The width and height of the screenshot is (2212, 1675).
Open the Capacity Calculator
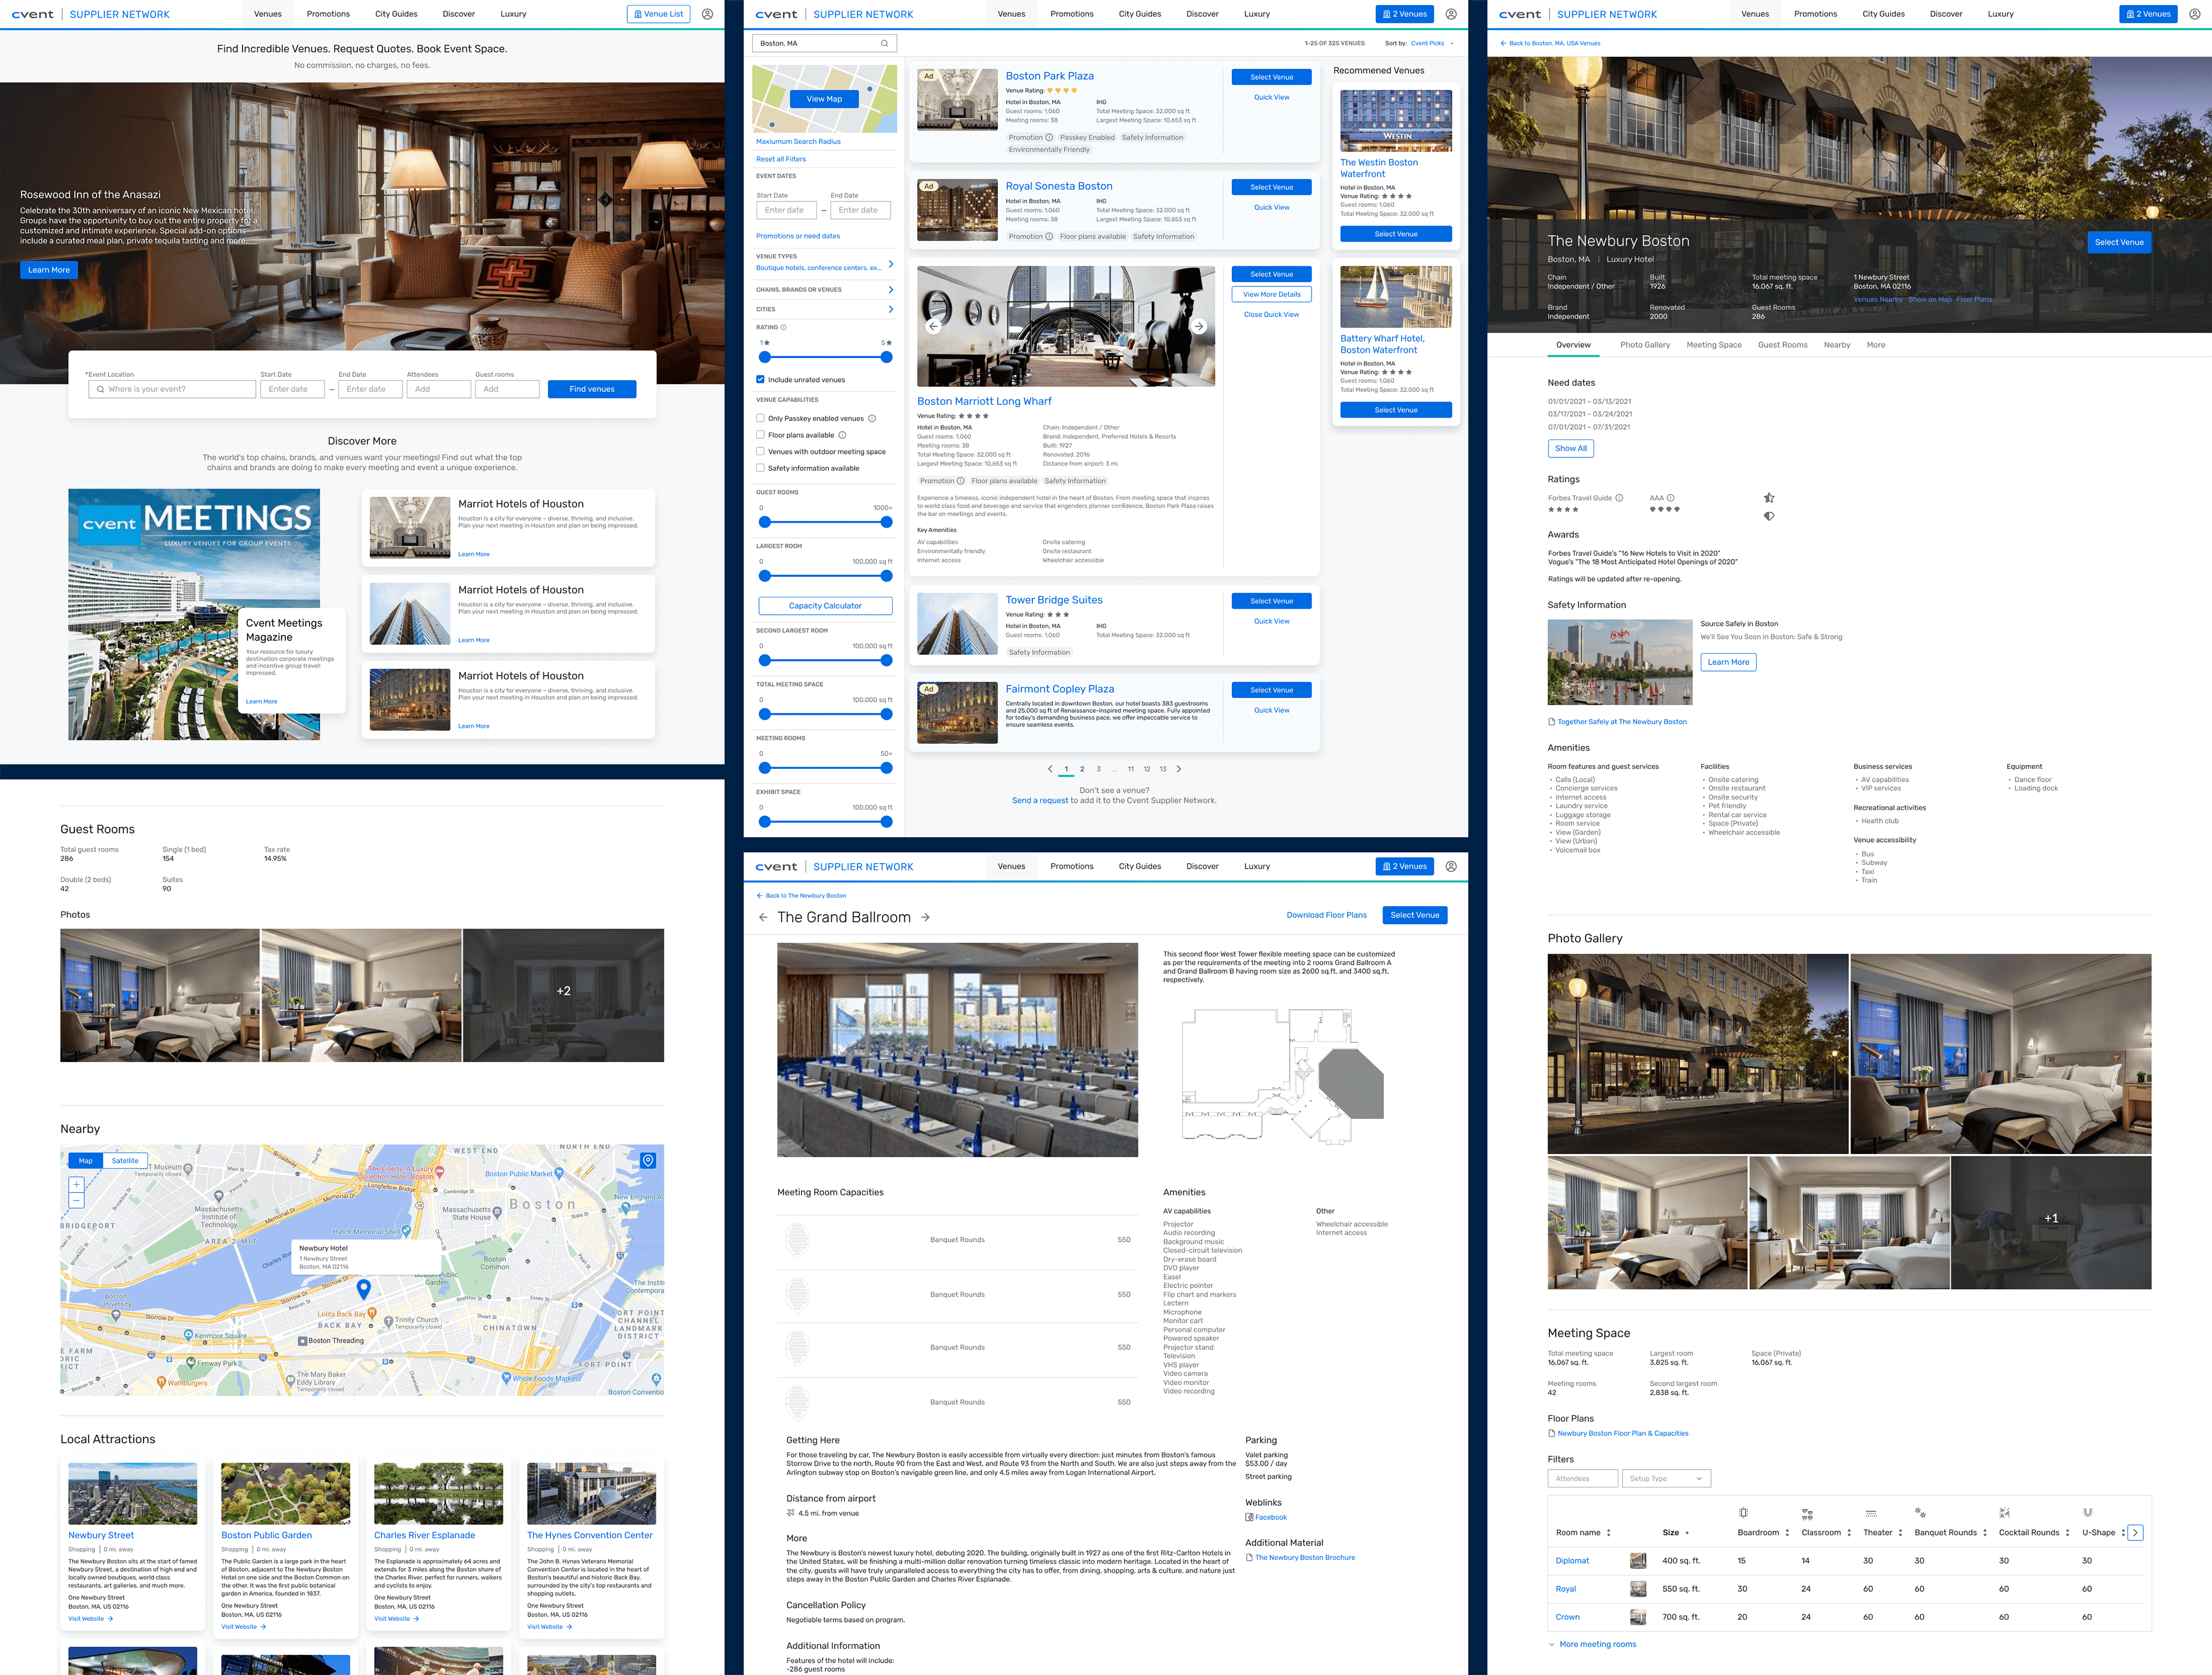[825, 606]
